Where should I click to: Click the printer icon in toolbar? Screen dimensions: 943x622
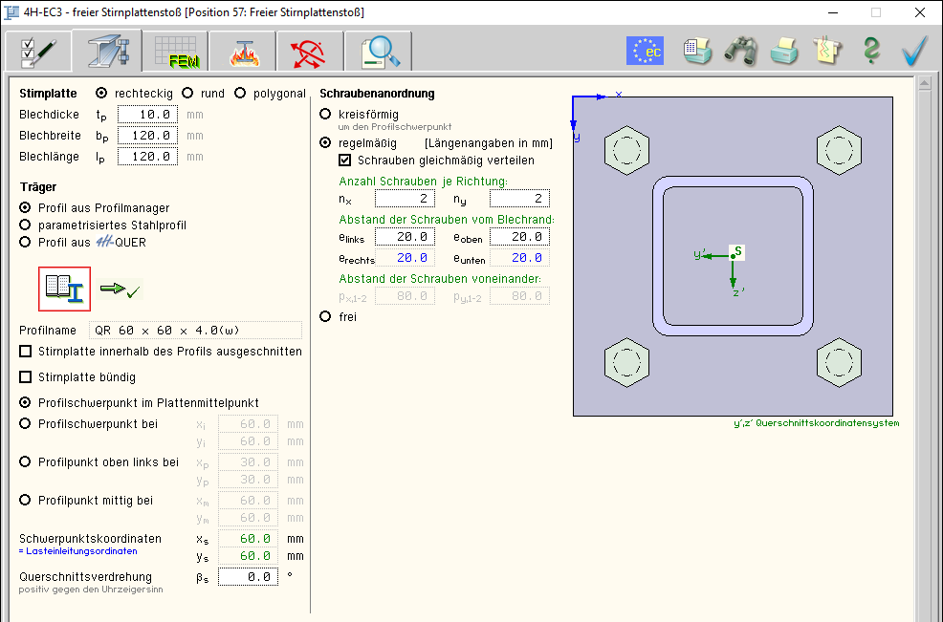(x=784, y=51)
